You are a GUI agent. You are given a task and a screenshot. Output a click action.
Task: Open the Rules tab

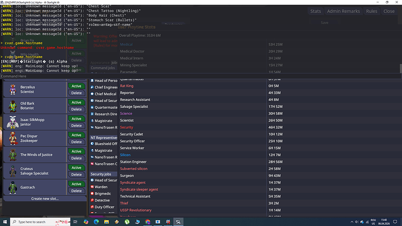coord(372,11)
